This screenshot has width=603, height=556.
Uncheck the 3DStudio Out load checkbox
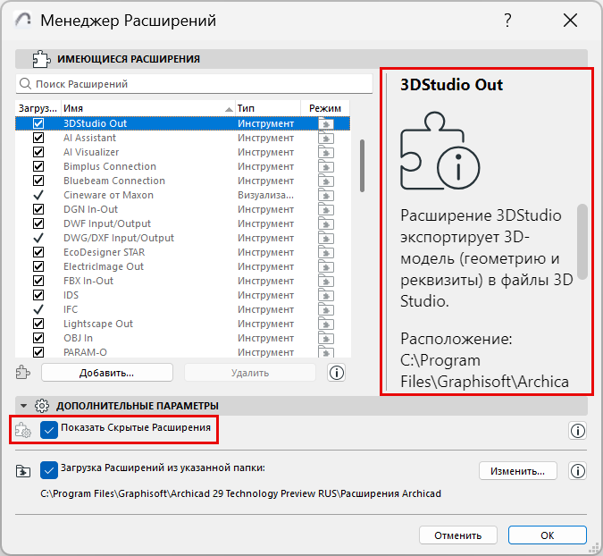[38, 123]
